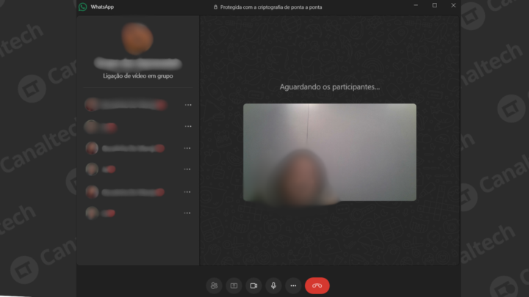Open the options menu for the sixth participant
529x297 pixels.
click(187, 213)
